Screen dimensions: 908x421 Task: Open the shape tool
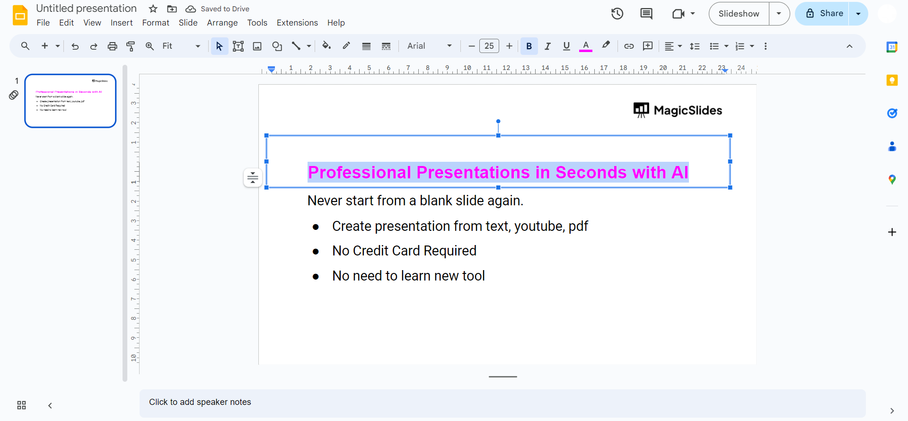pyautogui.click(x=277, y=46)
